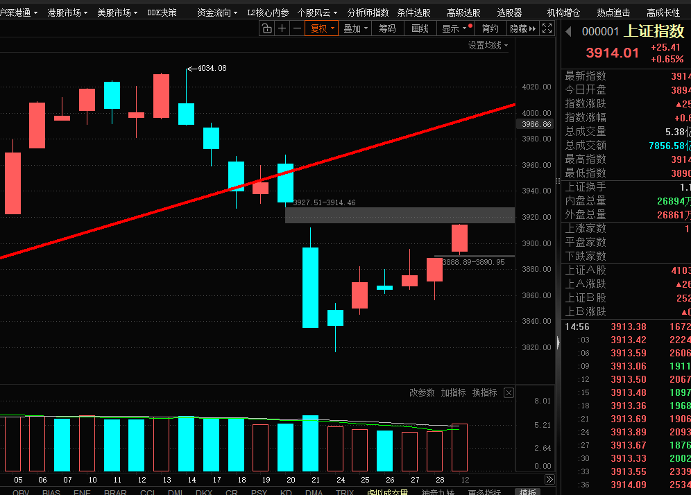
Task: Click the panel collapse arrow on right divider
Action: click(x=557, y=342)
